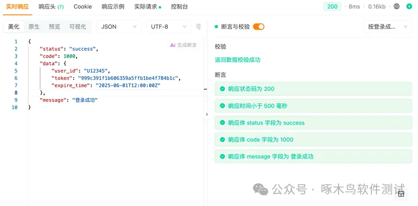Open the 实际请求 tab
Screen dimensions: 418x206
(147, 7)
